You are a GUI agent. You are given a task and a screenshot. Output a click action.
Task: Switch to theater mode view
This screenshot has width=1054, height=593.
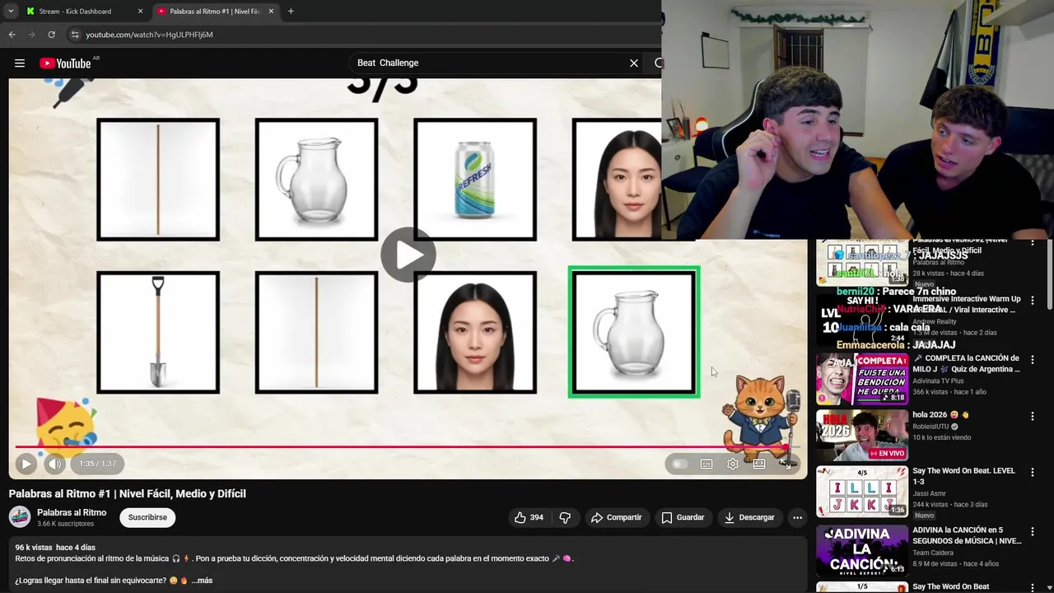(x=759, y=464)
